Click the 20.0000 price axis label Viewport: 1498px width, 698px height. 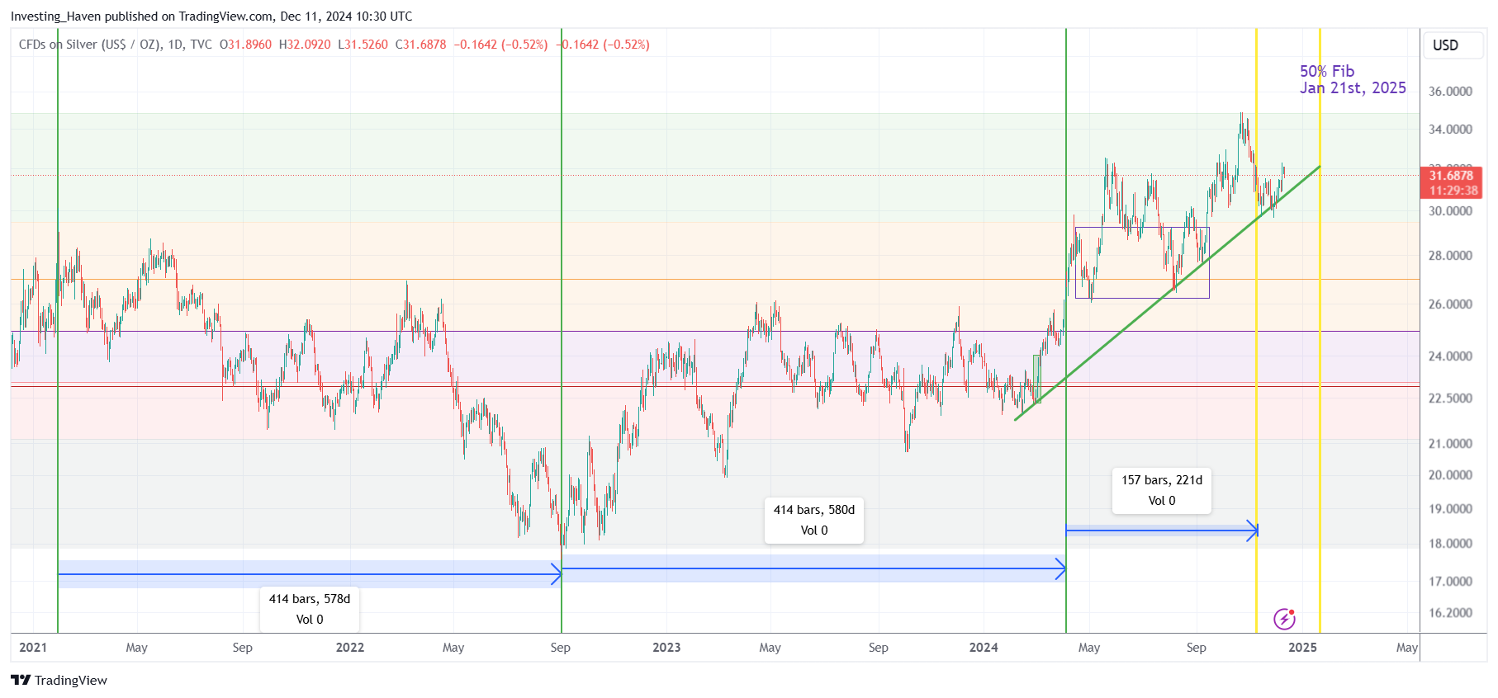(1450, 475)
